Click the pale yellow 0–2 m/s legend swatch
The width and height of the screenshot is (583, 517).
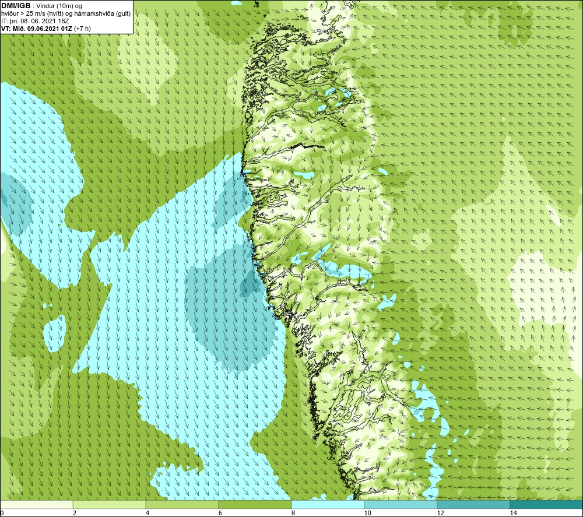36,504
